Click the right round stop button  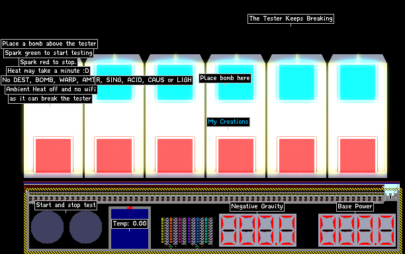tap(85, 228)
